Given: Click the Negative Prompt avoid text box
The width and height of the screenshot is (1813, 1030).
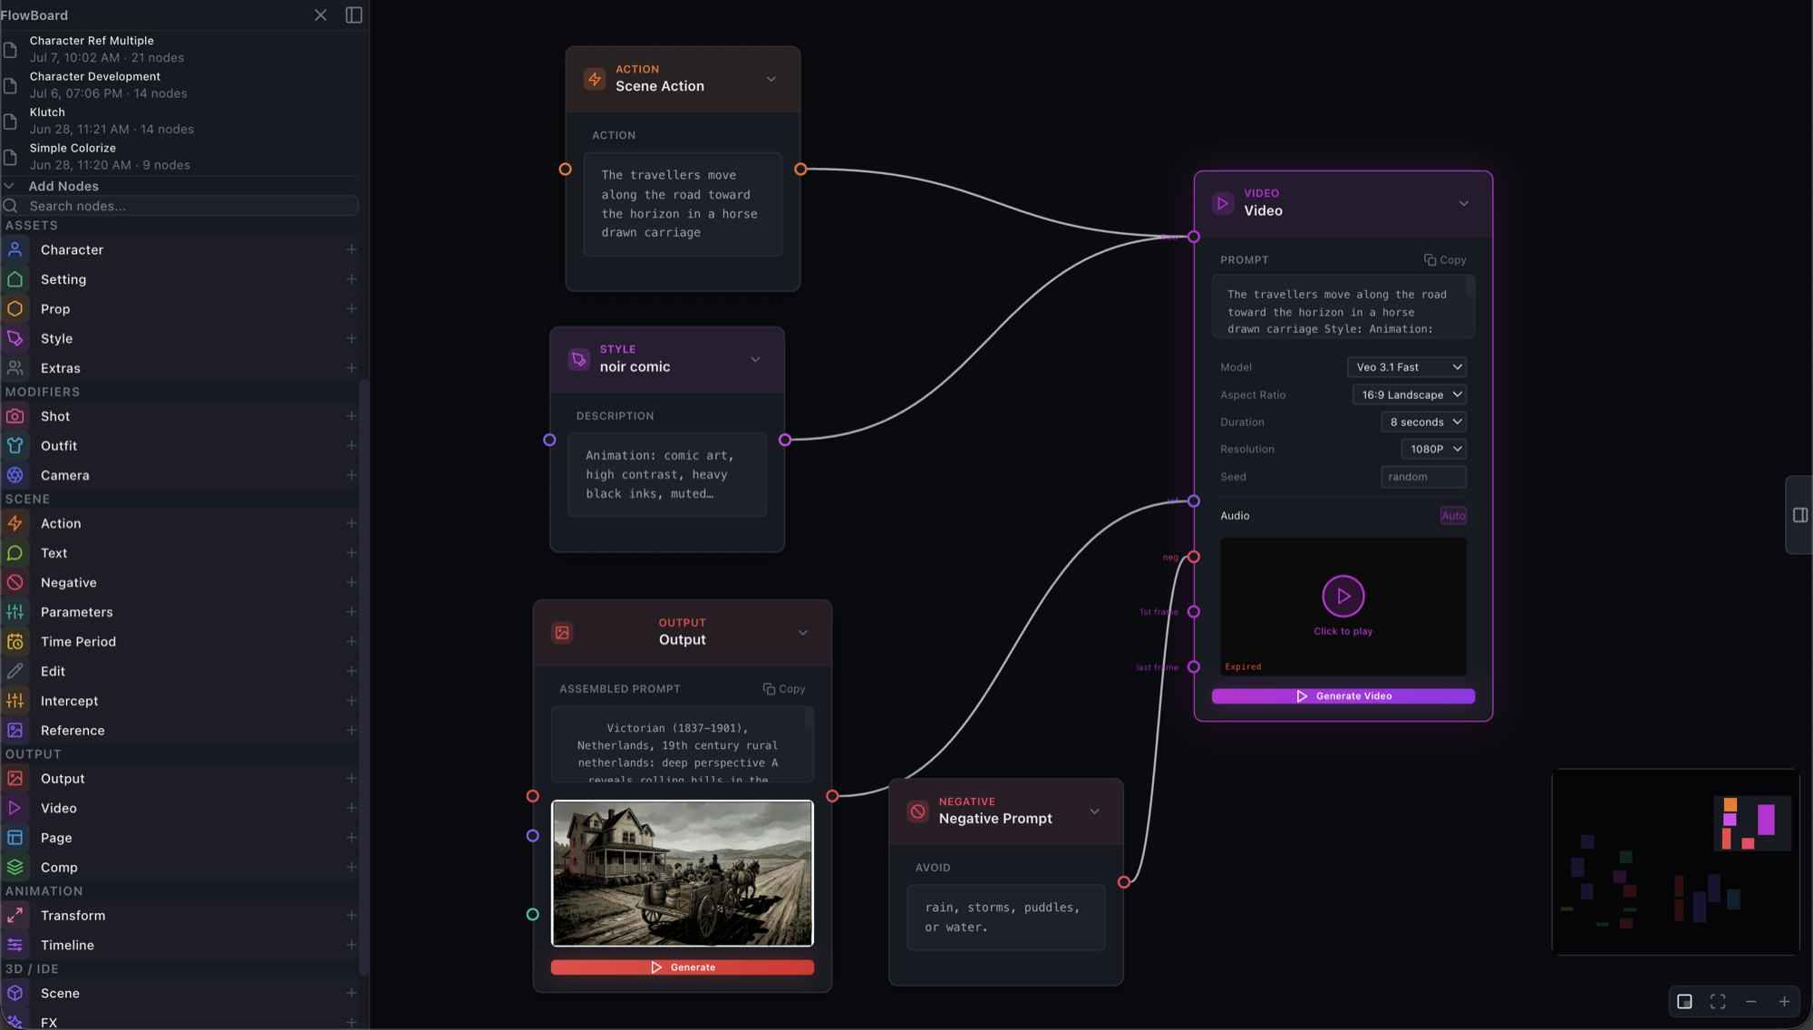Looking at the screenshot, I should [x=1006, y=918].
